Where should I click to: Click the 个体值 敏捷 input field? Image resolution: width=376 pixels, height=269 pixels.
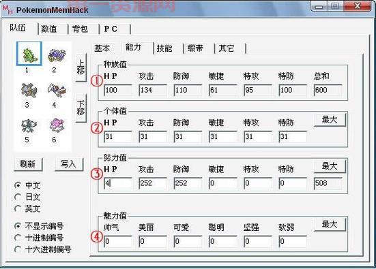(223, 137)
